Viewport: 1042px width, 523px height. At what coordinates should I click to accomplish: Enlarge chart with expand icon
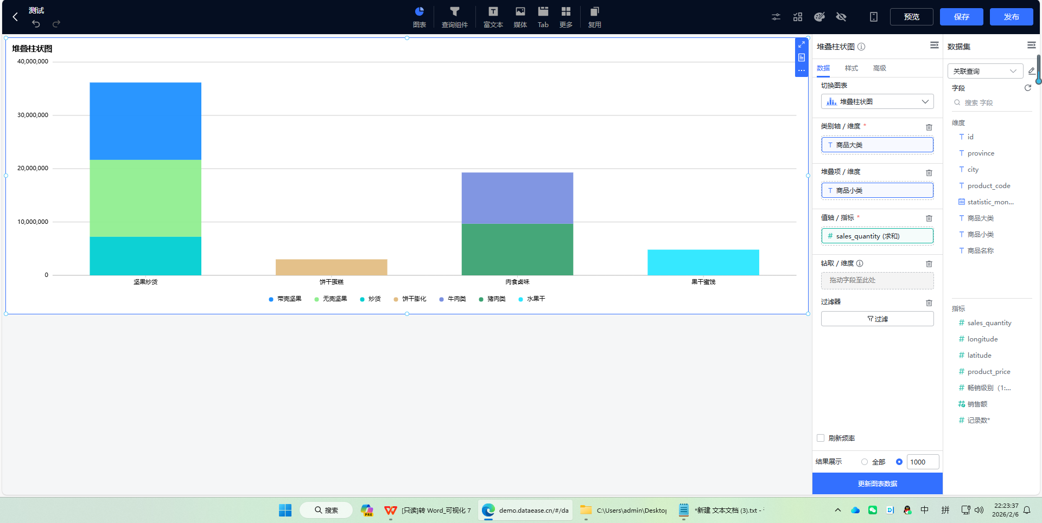click(x=802, y=44)
